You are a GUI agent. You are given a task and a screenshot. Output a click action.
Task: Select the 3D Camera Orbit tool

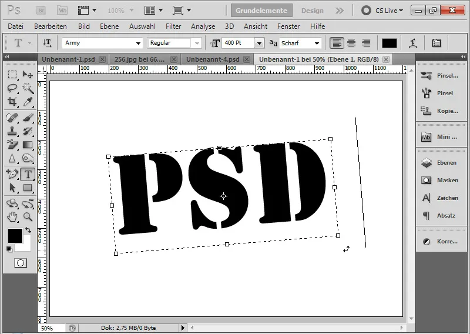(x=28, y=203)
